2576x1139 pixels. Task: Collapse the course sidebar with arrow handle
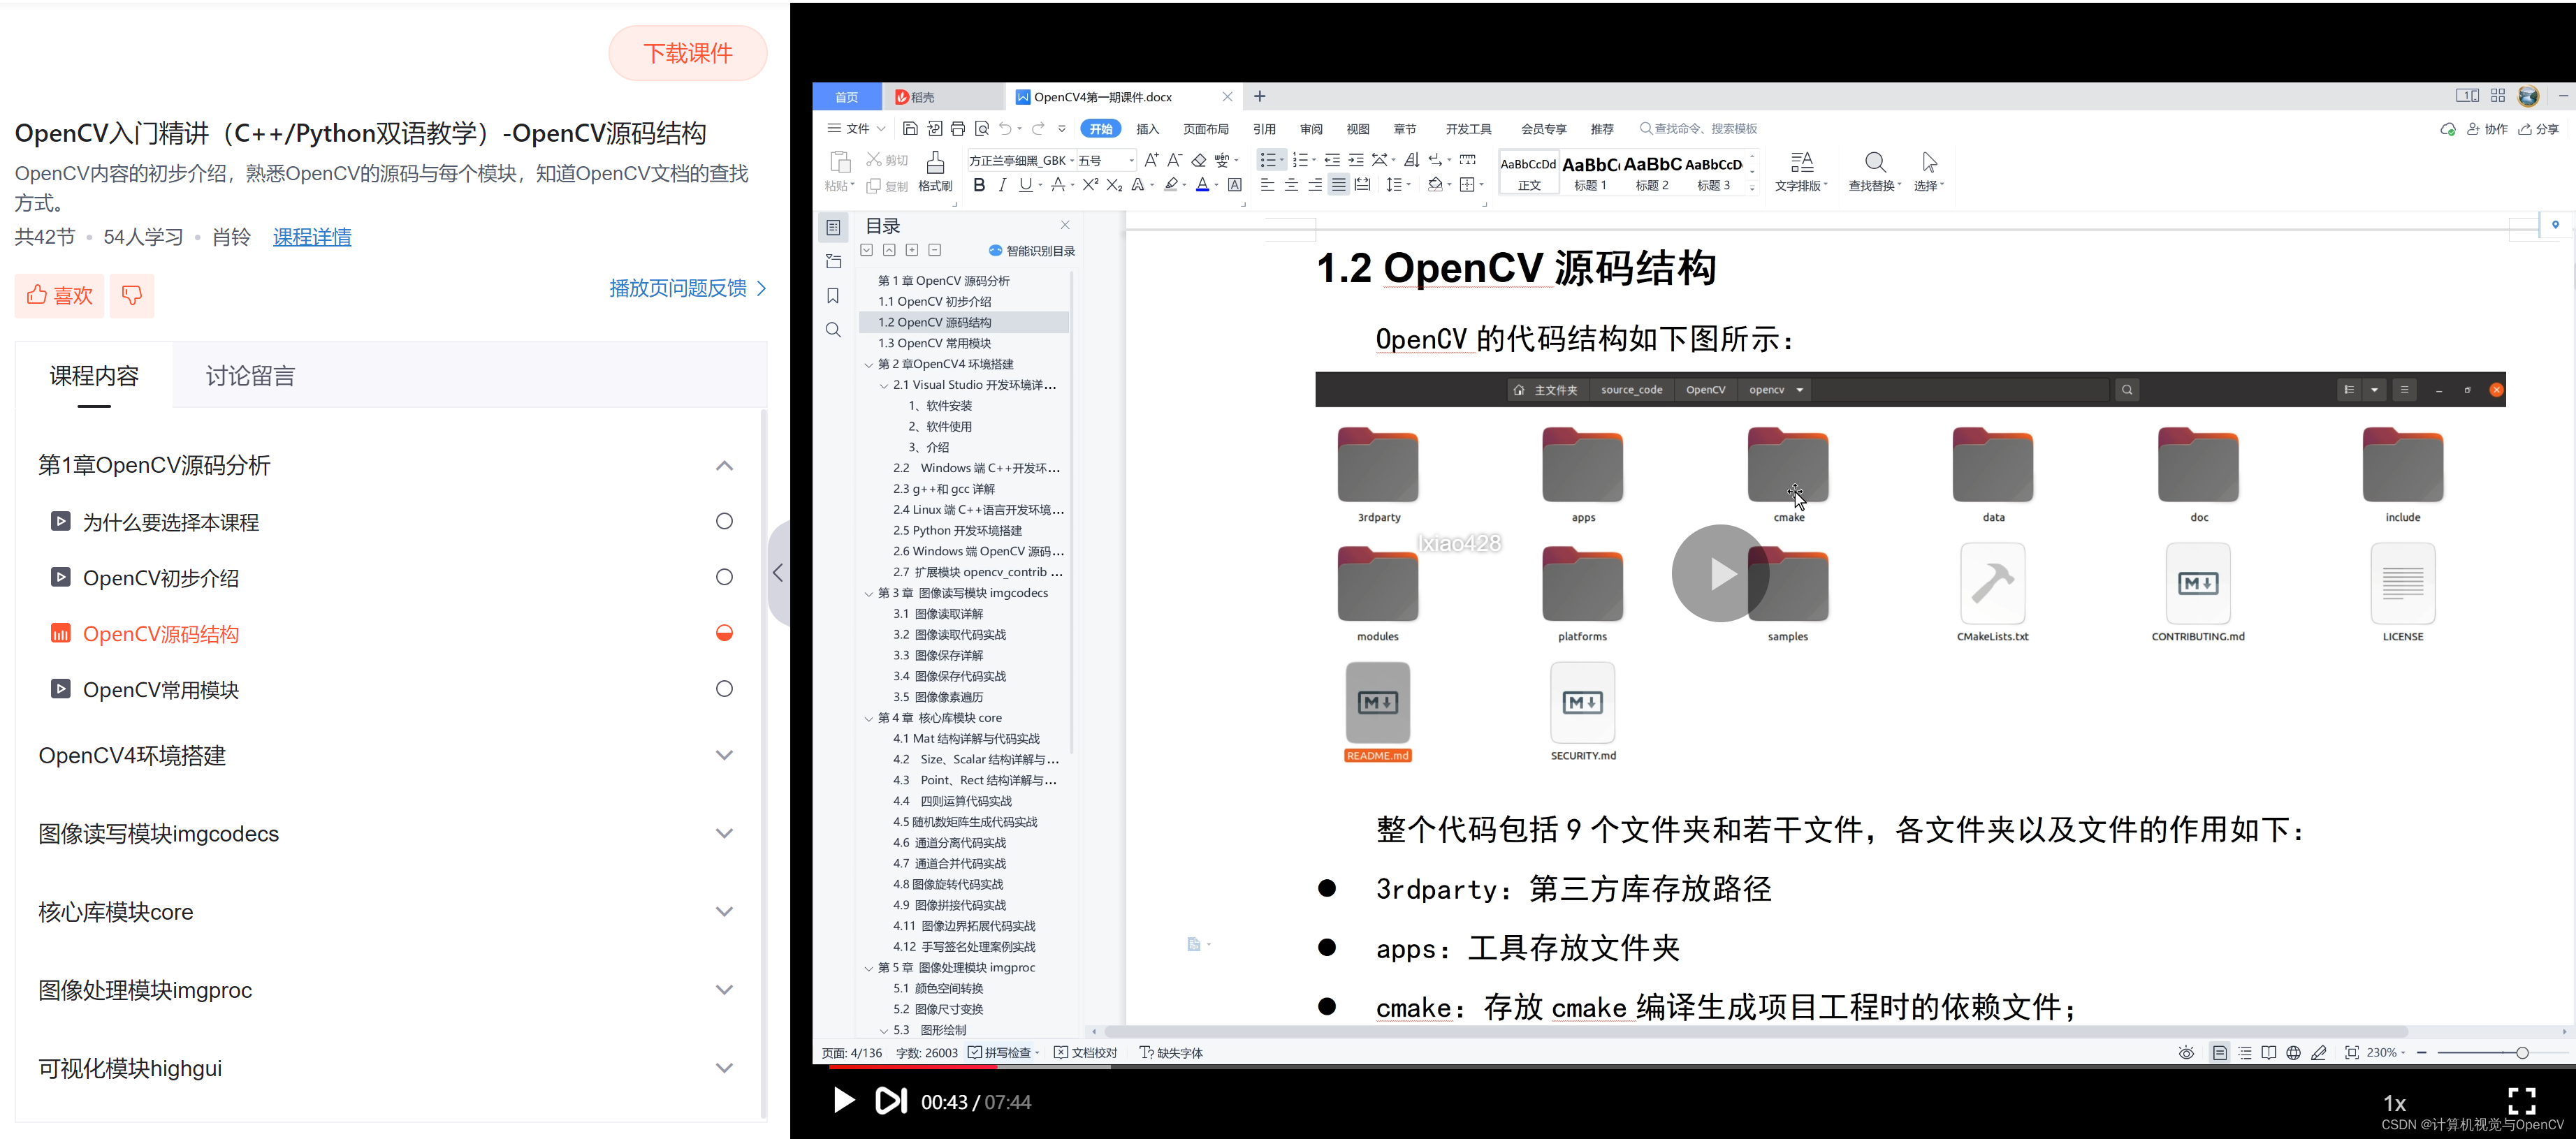point(778,573)
